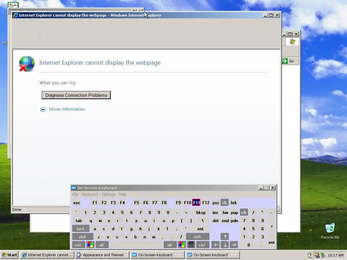Click the hm home key
This screenshot has width=347, height=260.
pyautogui.click(x=225, y=213)
